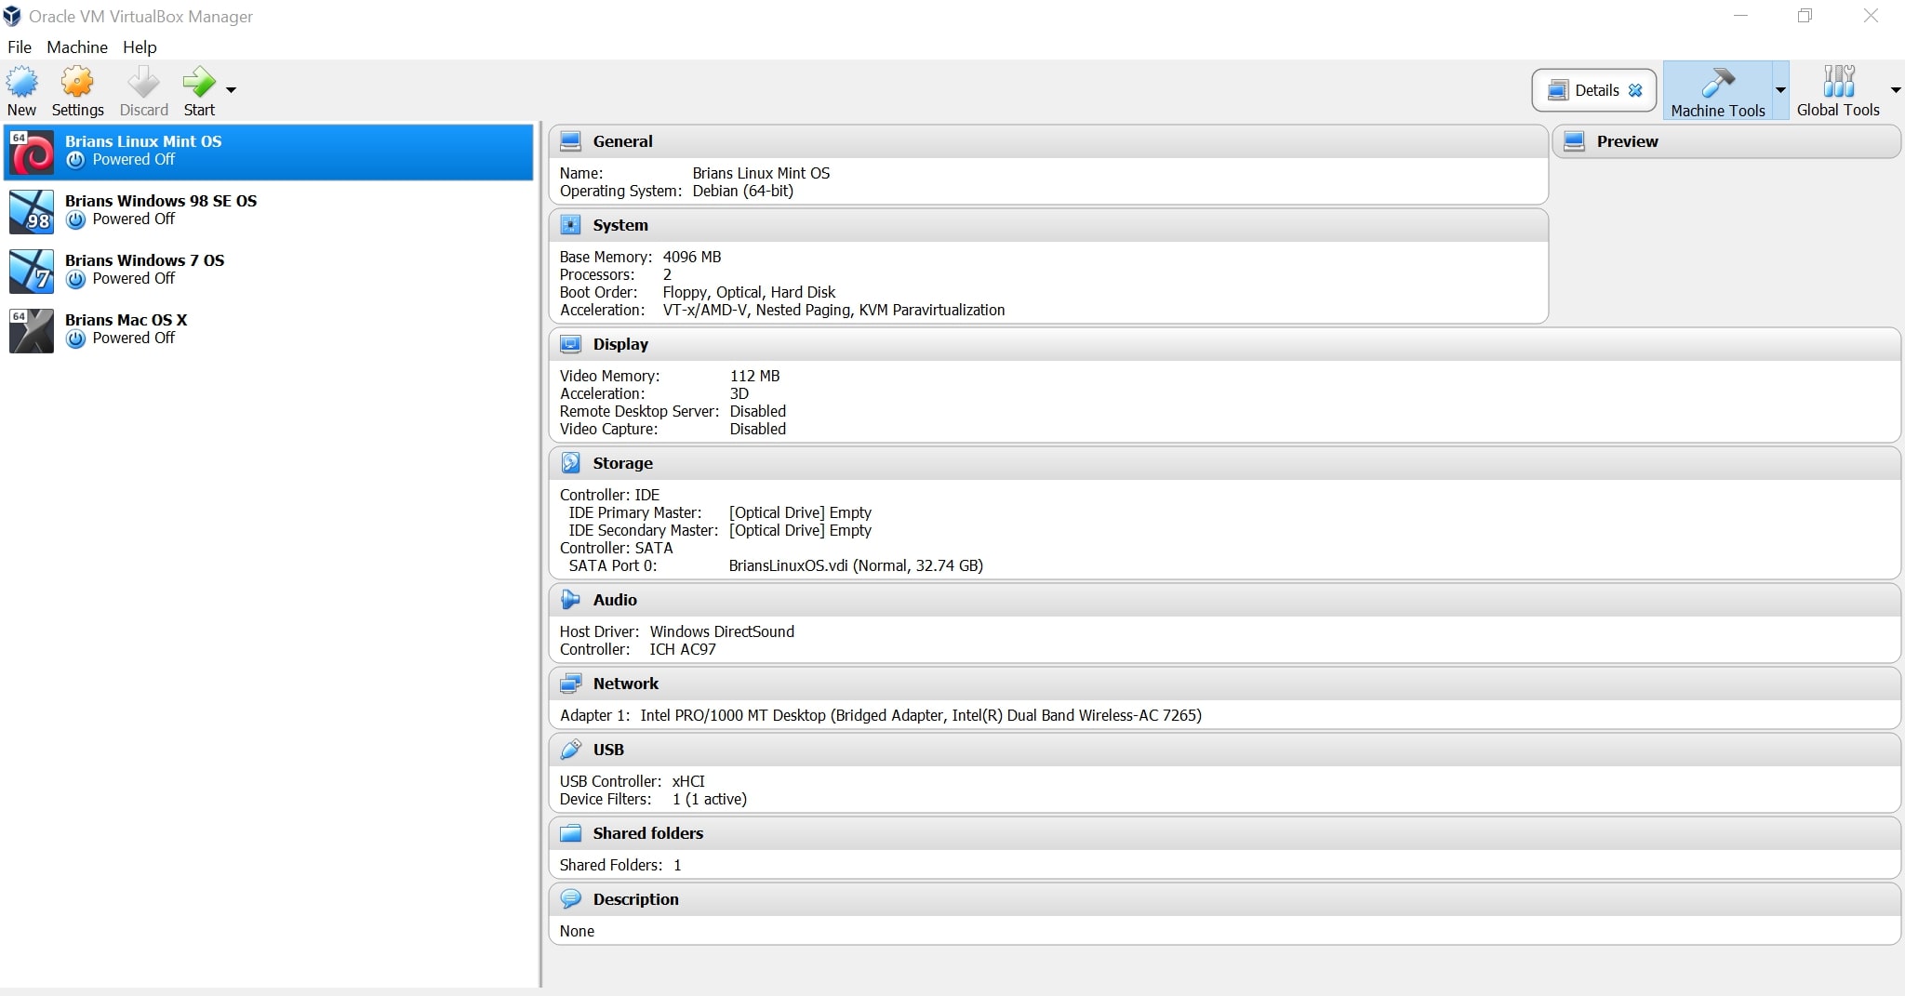The width and height of the screenshot is (1905, 996).
Task: Click the Storage section disk icon
Action: click(571, 463)
